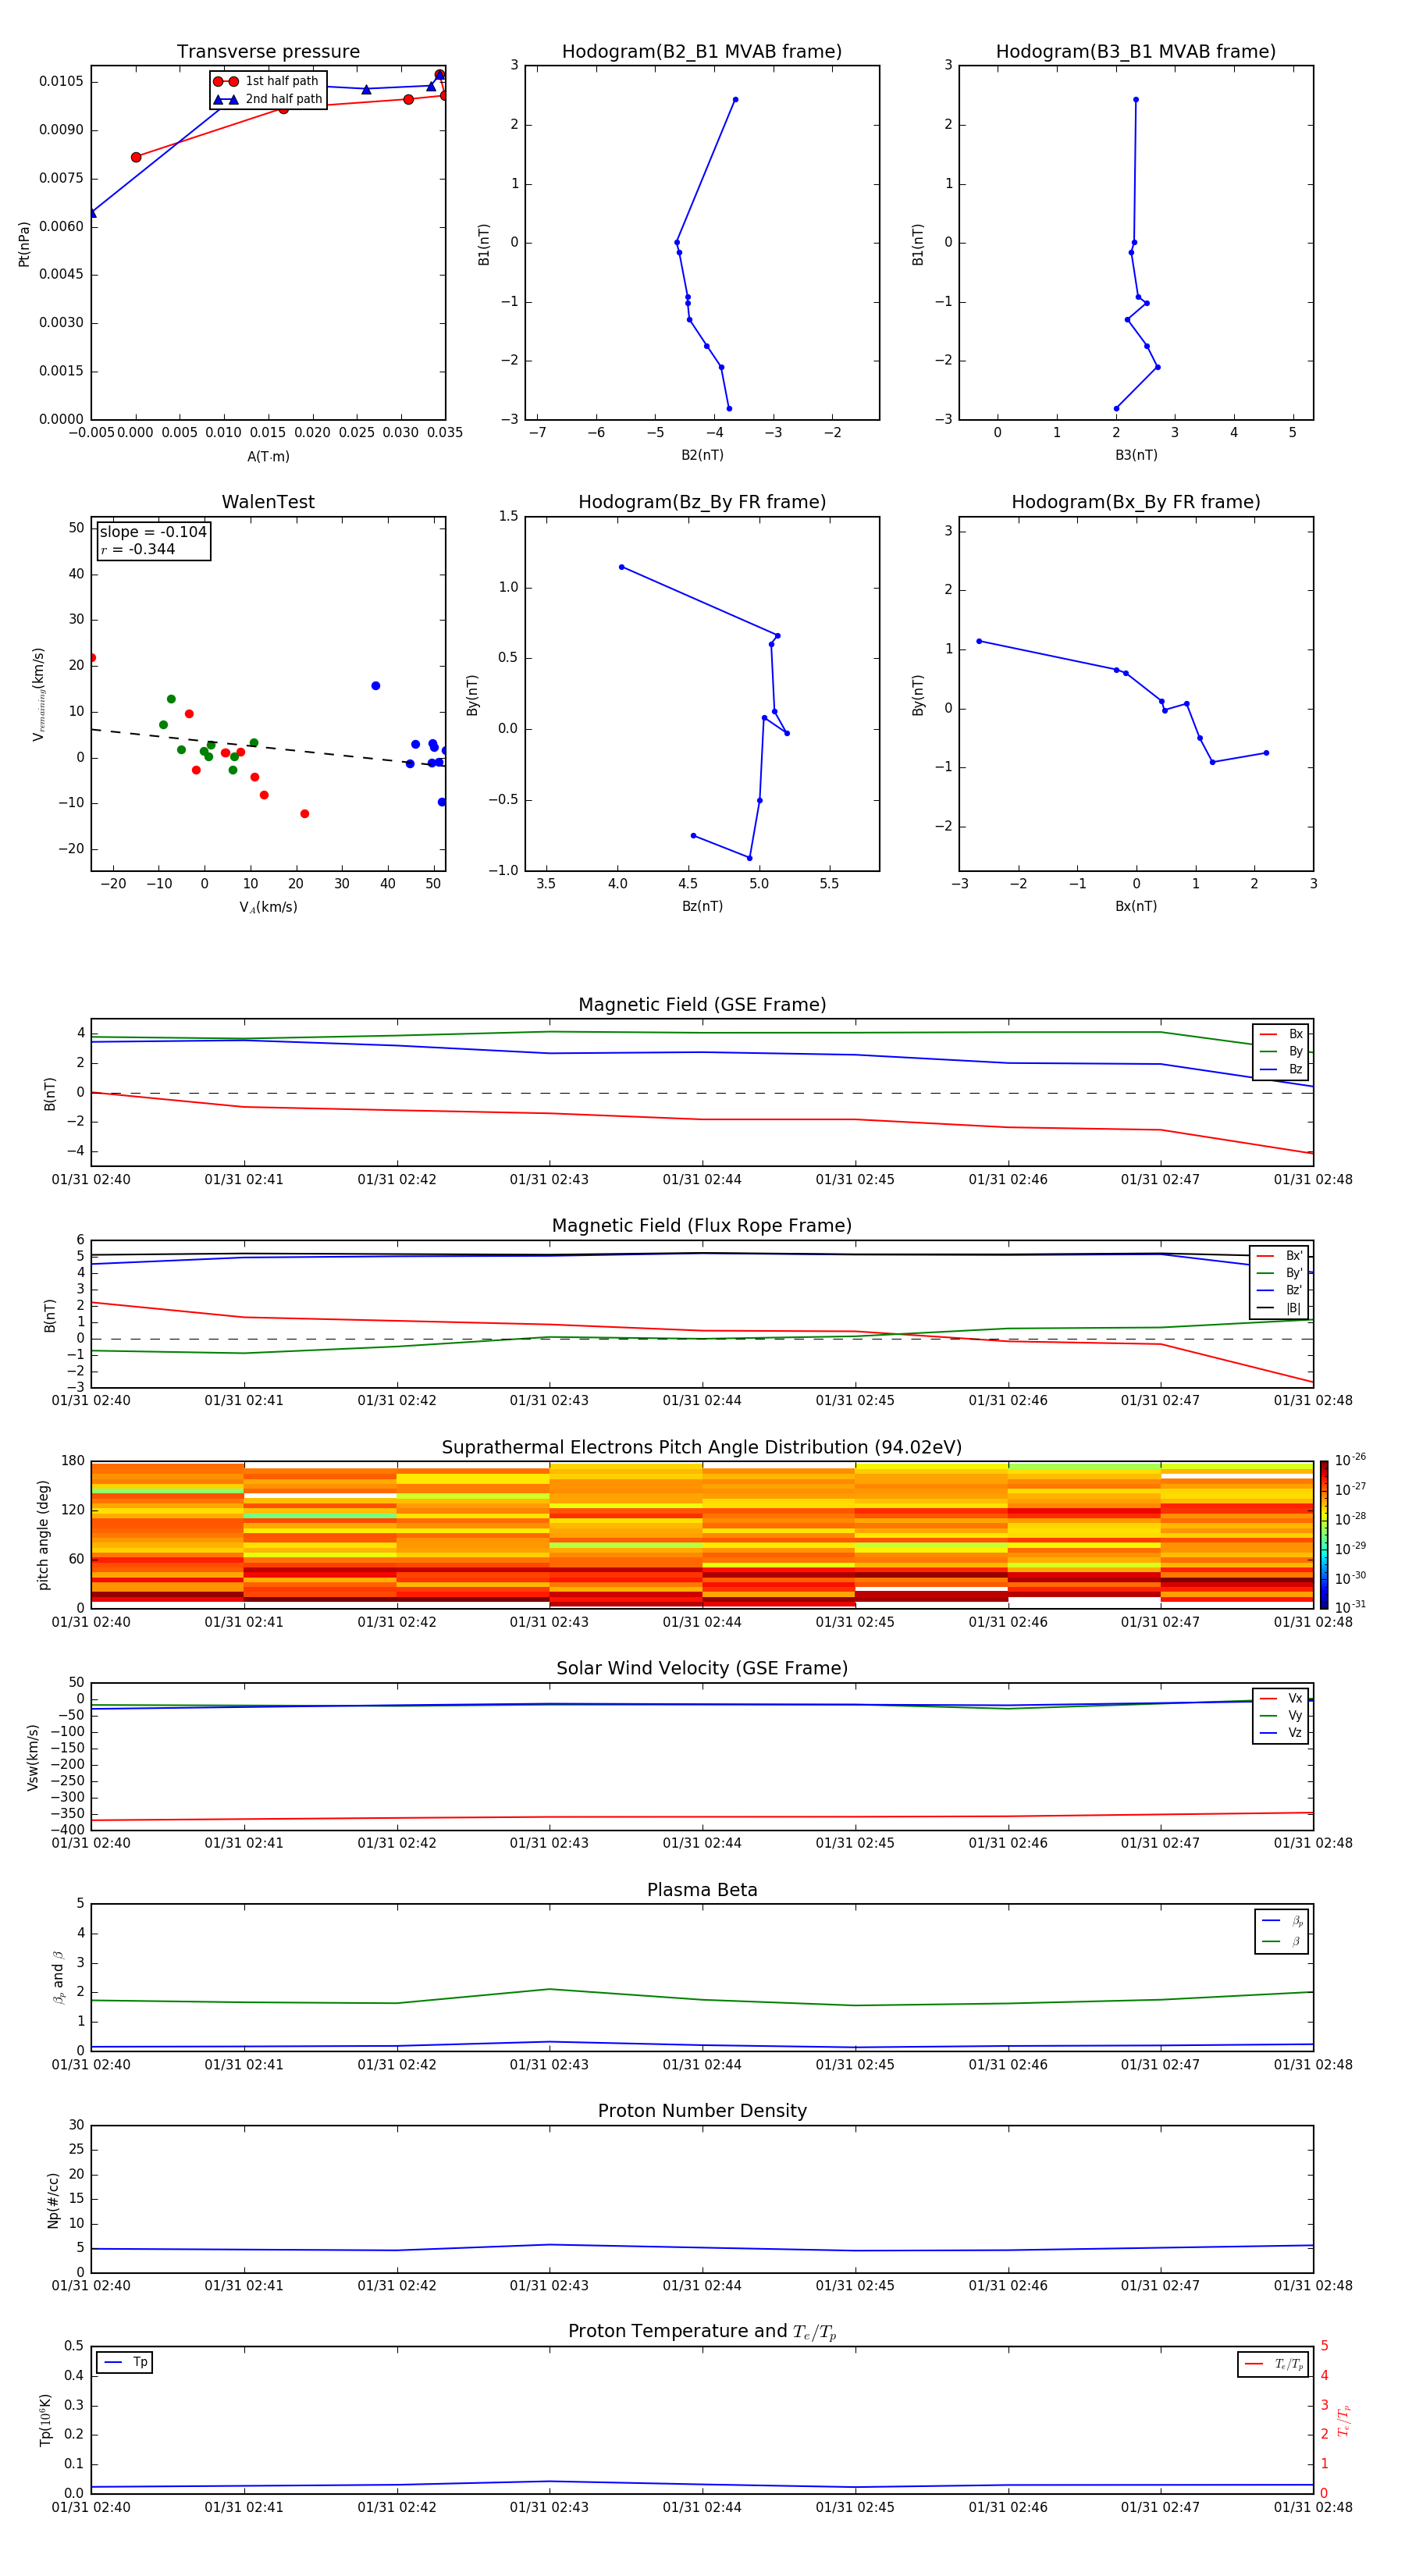Click the "Solar Wind Velocity (GSE Frame)" title
This screenshot has width=1405, height=2576.
point(702,1669)
